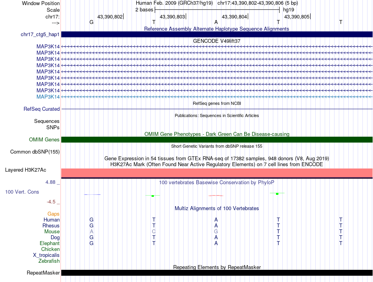Screen dimensions: 373x282
Task: Click the sequence direction arrow --> label
Action: (56, 23)
